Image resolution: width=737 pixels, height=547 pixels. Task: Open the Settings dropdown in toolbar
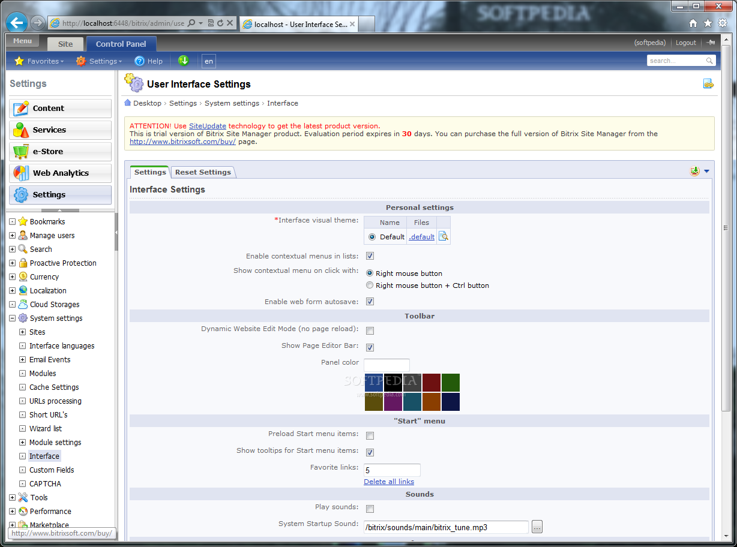(x=99, y=61)
